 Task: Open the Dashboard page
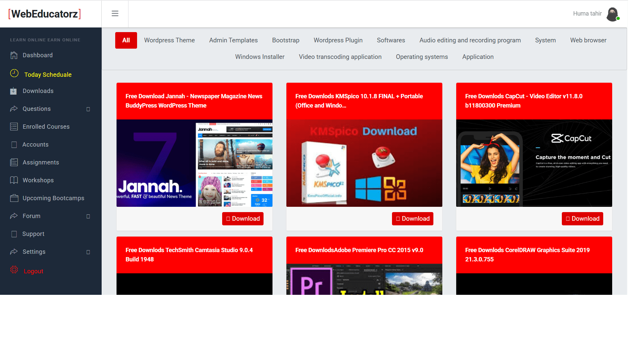[x=37, y=55]
